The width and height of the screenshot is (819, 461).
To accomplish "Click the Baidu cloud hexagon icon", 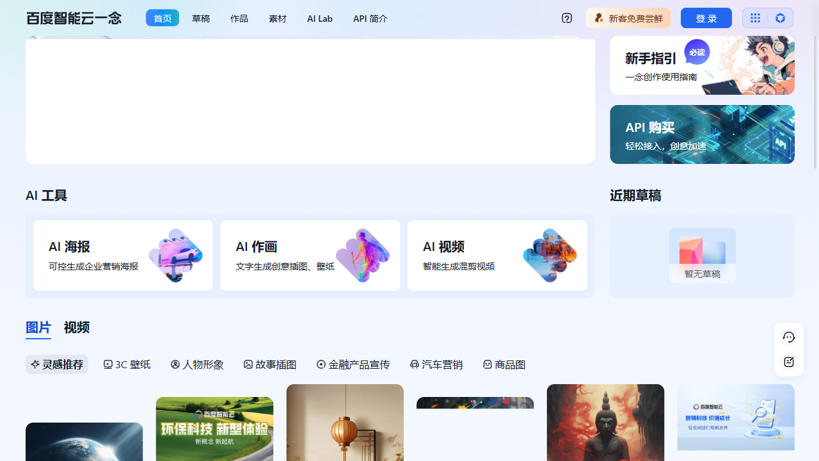I will tap(780, 18).
